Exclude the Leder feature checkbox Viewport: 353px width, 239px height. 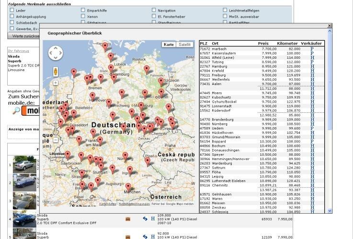tap(12, 10)
